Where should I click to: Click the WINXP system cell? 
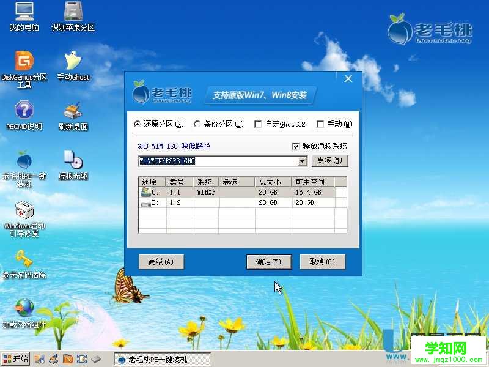(x=206, y=192)
